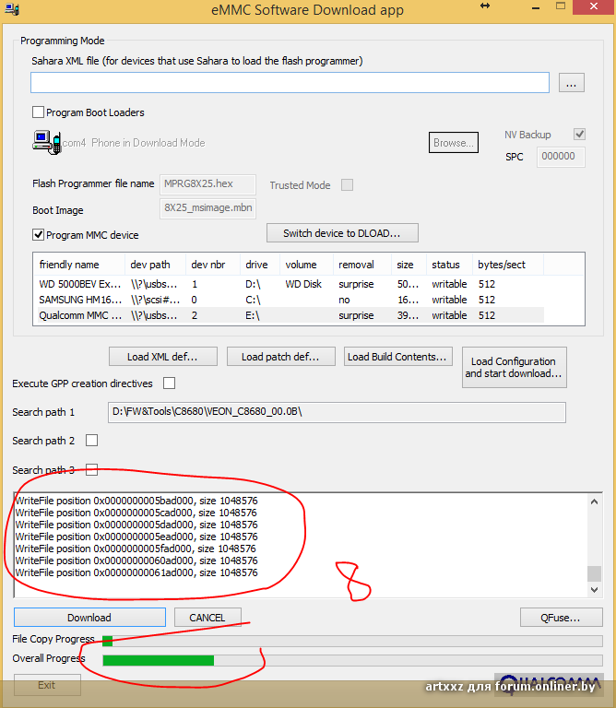
Task: Click log line with position 0x00000000061ad000
Action: click(136, 572)
